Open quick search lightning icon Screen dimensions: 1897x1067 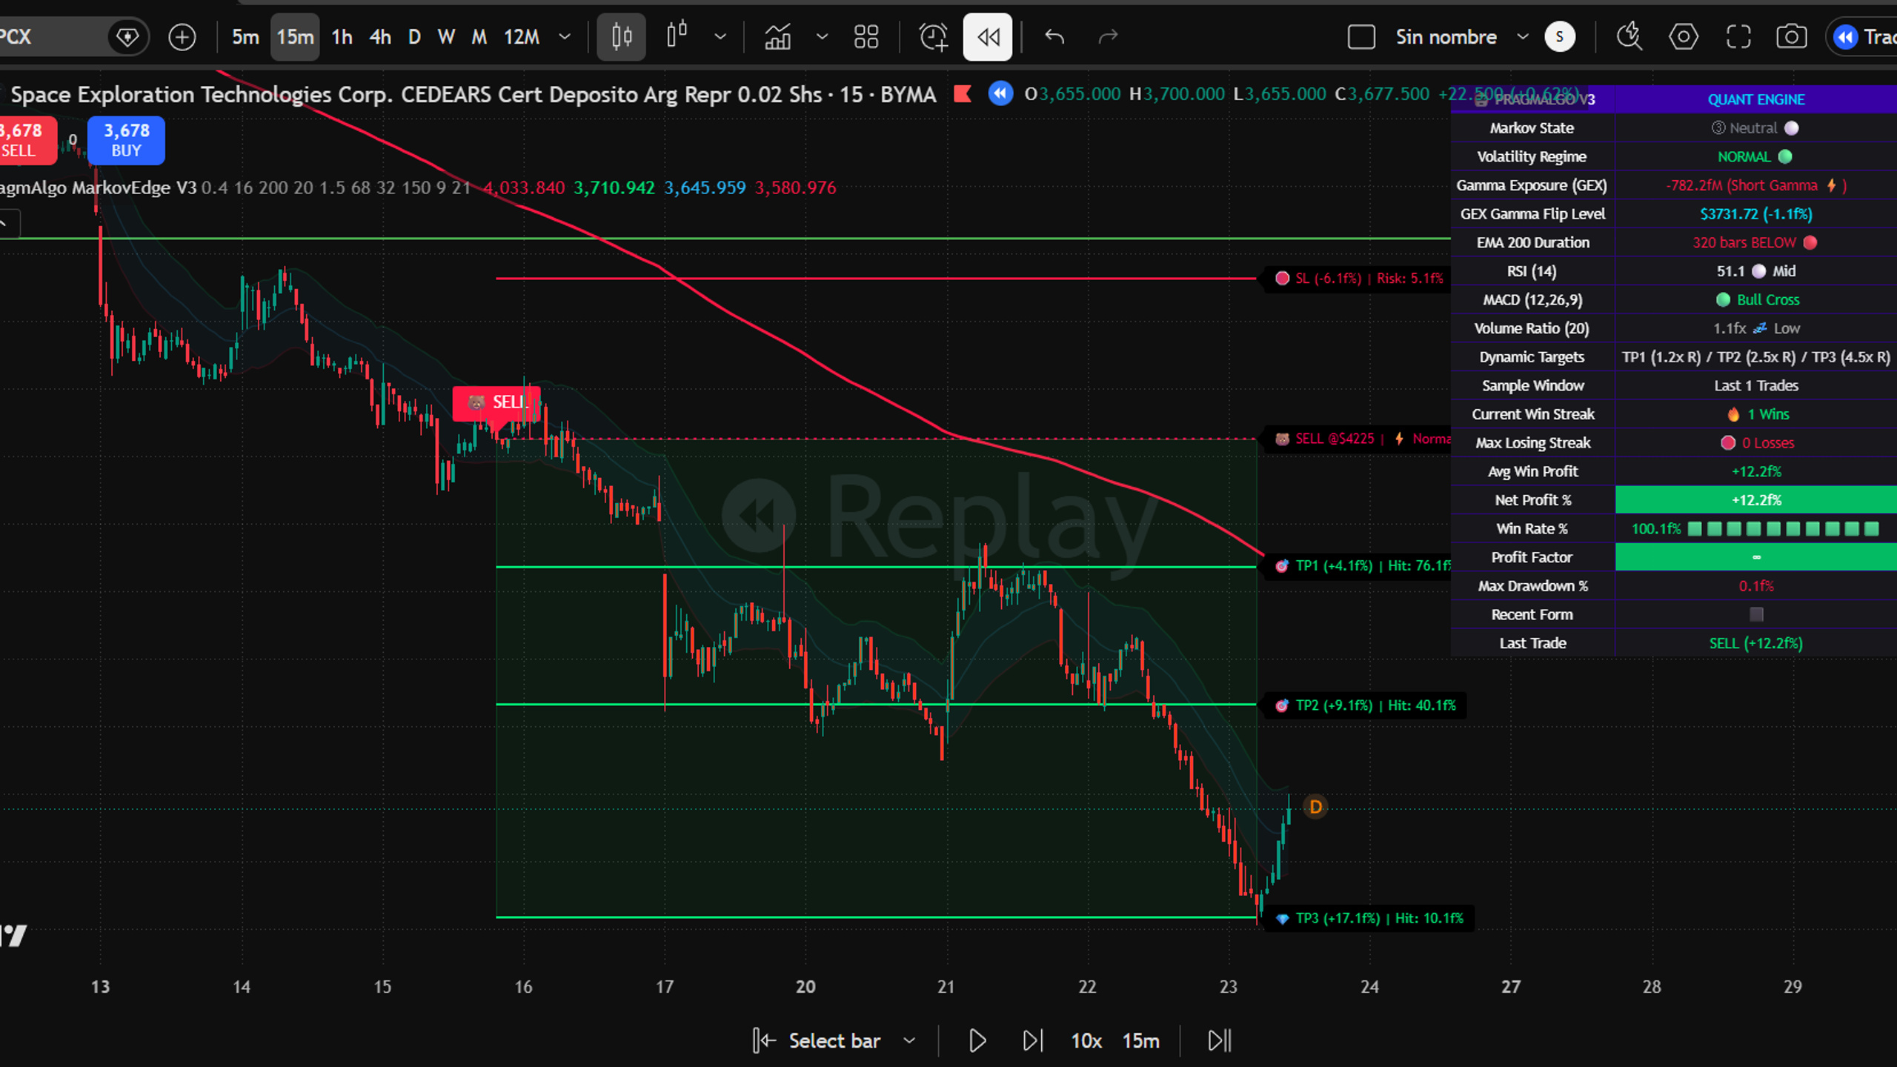click(1629, 37)
